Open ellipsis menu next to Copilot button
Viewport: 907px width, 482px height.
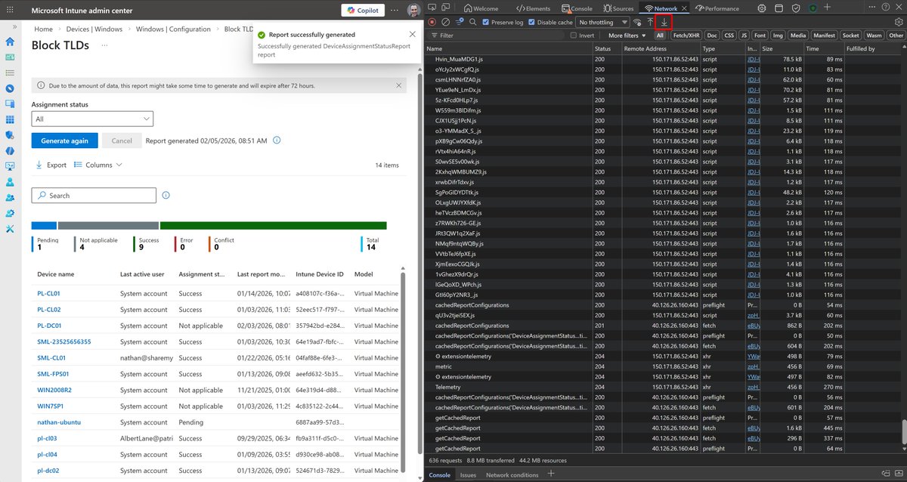click(x=393, y=11)
